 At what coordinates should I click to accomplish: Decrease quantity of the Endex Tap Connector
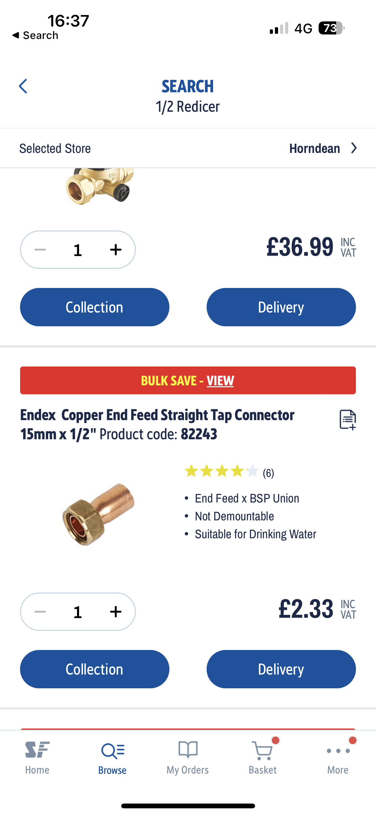click(40, 612)
